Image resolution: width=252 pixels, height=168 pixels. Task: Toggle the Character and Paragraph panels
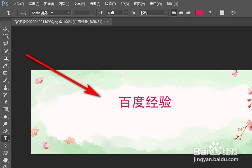[x=222, y=13]
